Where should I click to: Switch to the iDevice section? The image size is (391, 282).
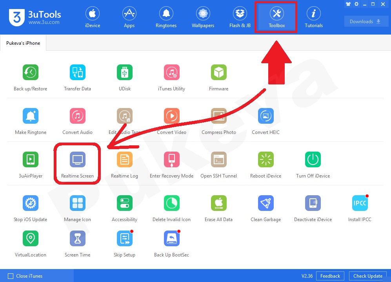[93, 17]
